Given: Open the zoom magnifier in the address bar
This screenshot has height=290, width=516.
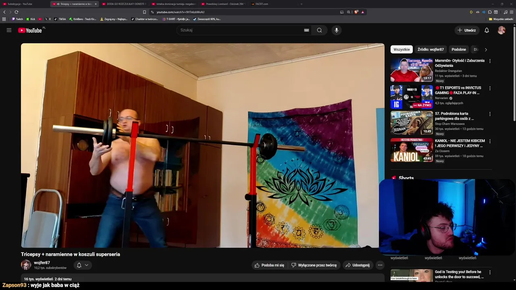Looking at the screenshot, I should tap(348, 12).
